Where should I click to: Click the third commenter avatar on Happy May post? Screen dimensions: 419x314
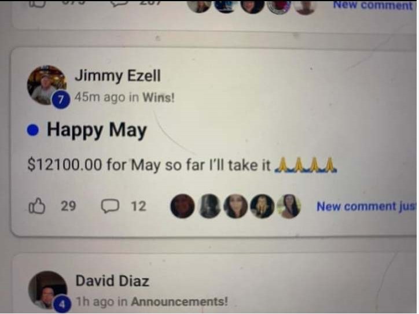[x=236, y=206]
